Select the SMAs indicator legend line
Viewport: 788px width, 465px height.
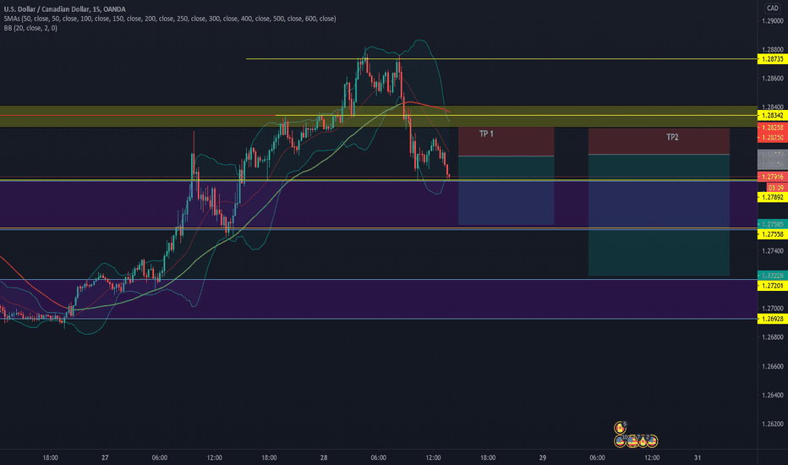coord(170,19)
